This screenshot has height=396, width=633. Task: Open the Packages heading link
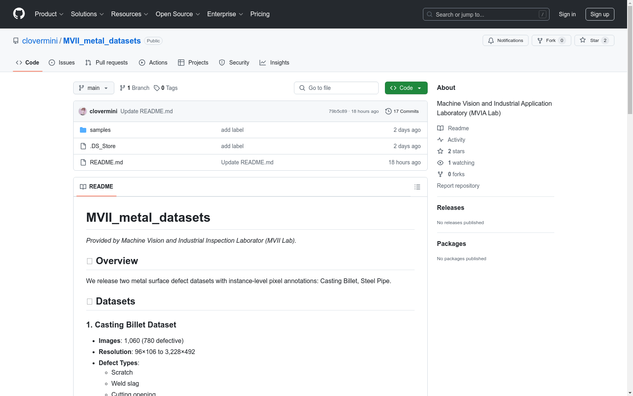coord(451,244)
